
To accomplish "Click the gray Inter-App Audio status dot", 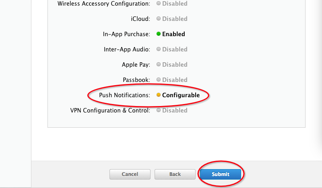I will pyautogui.click(x=159, y=49).
